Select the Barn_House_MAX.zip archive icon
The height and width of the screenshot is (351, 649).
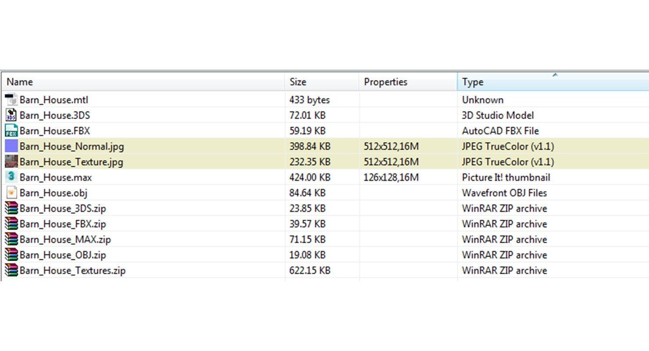[11, 240]
